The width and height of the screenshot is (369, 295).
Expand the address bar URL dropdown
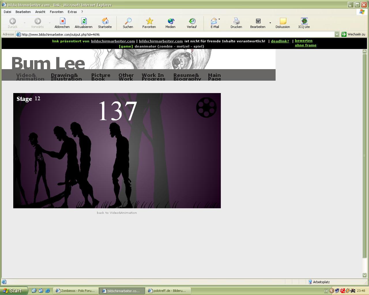click(337, 34)
